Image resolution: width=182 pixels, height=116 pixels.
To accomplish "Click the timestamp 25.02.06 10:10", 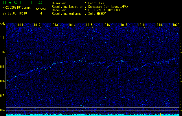I will click(15, 13).
